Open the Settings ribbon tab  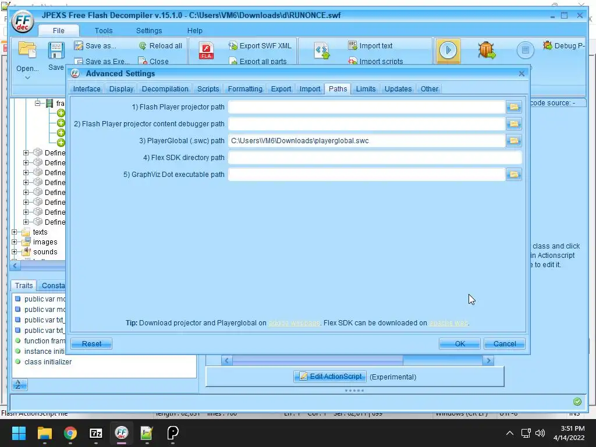(x=149, y=31)
